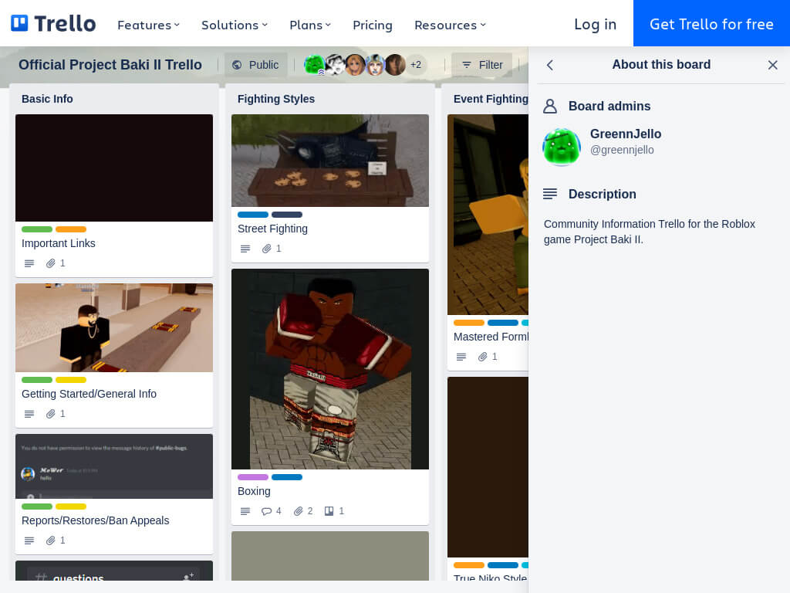Click the Trello logo icon
This screenshot has height=593, width=790.
tap(19, 23)
